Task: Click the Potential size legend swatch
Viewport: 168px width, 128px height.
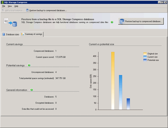Action: (x=145, y=60)
